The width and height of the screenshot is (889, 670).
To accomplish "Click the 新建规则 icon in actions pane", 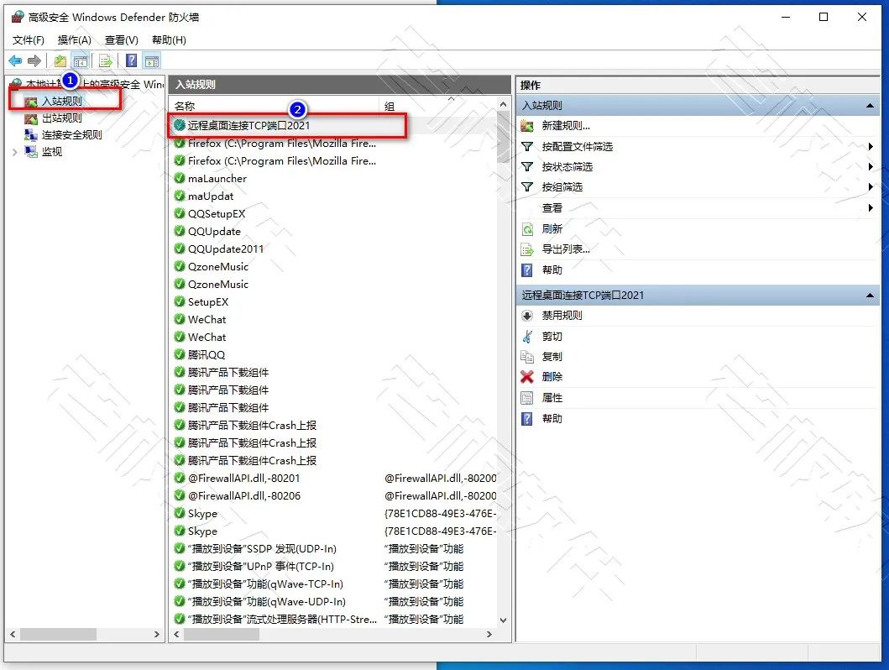I will click(x=527, y=126).
